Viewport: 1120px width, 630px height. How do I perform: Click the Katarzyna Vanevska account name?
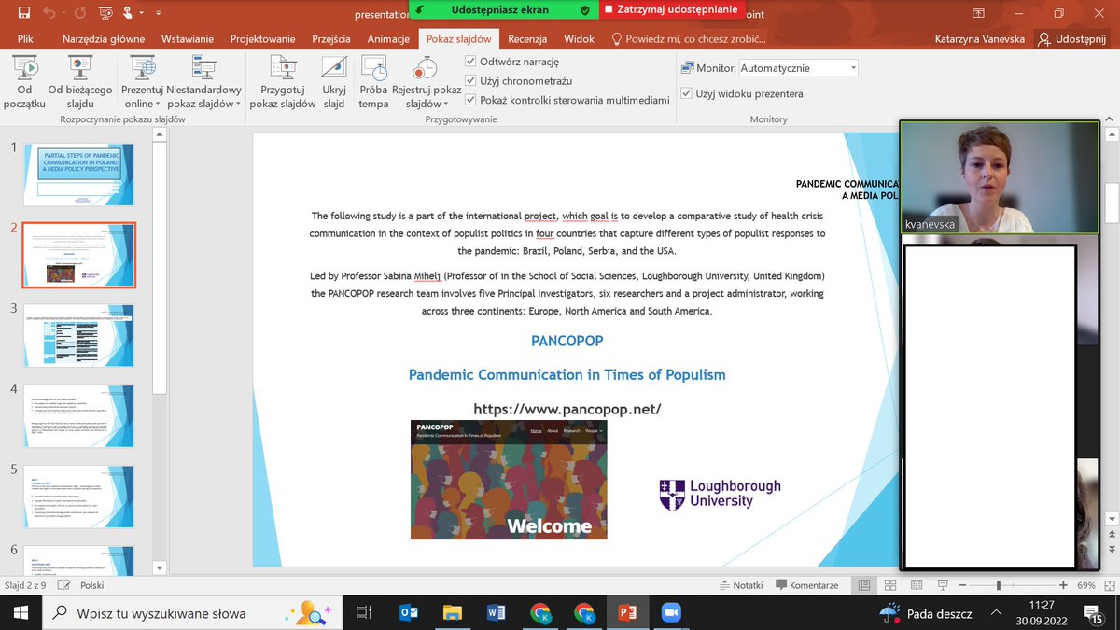(979, 39)
